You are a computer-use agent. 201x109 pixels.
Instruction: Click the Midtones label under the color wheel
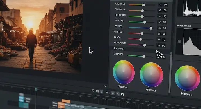click(151, 90)
